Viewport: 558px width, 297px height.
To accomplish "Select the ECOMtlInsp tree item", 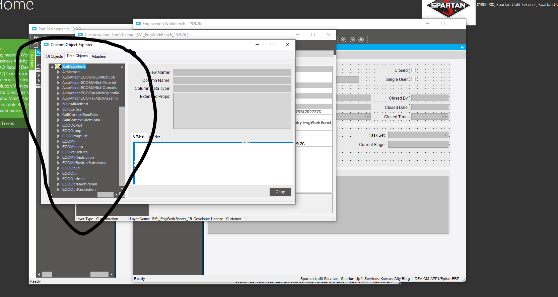I will tap(72, 147).
